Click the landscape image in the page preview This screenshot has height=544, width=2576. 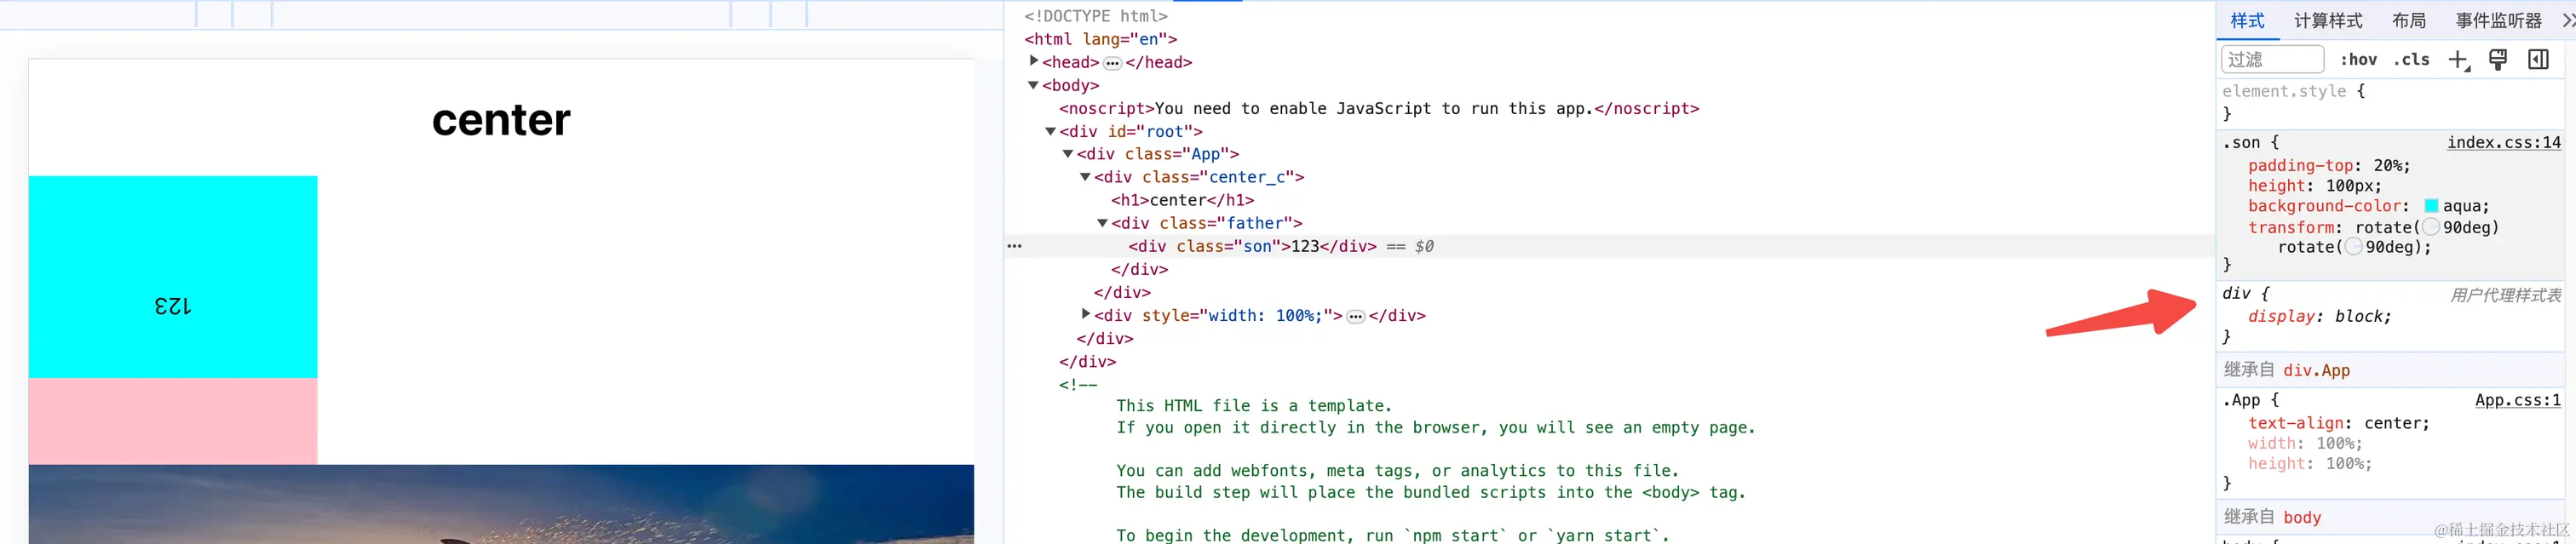pos(501,504)
